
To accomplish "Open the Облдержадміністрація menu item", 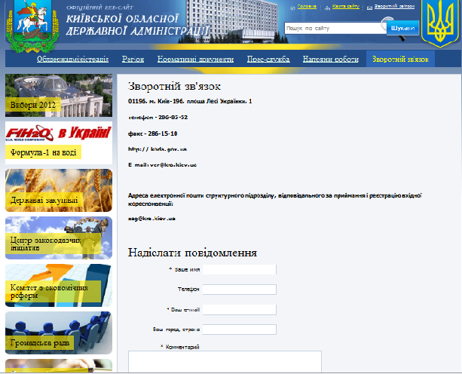I will pos(73,60).
